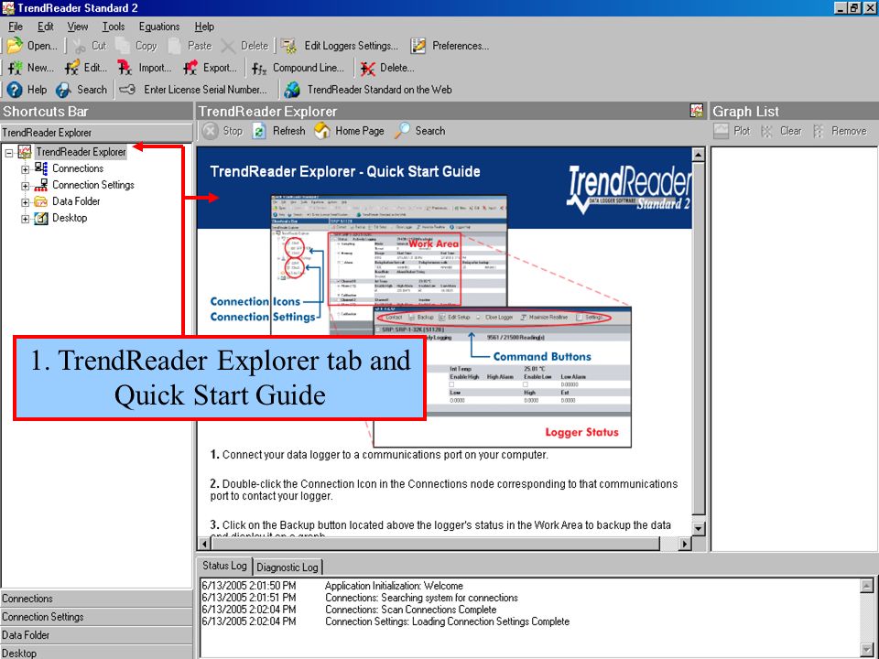
Task: Open the Help menu in the menu bar
Action: [204, 27]
